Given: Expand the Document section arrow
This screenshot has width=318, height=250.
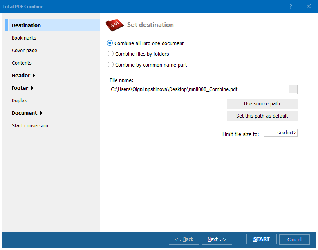Looking at the screenshot, I should point(41,113).
